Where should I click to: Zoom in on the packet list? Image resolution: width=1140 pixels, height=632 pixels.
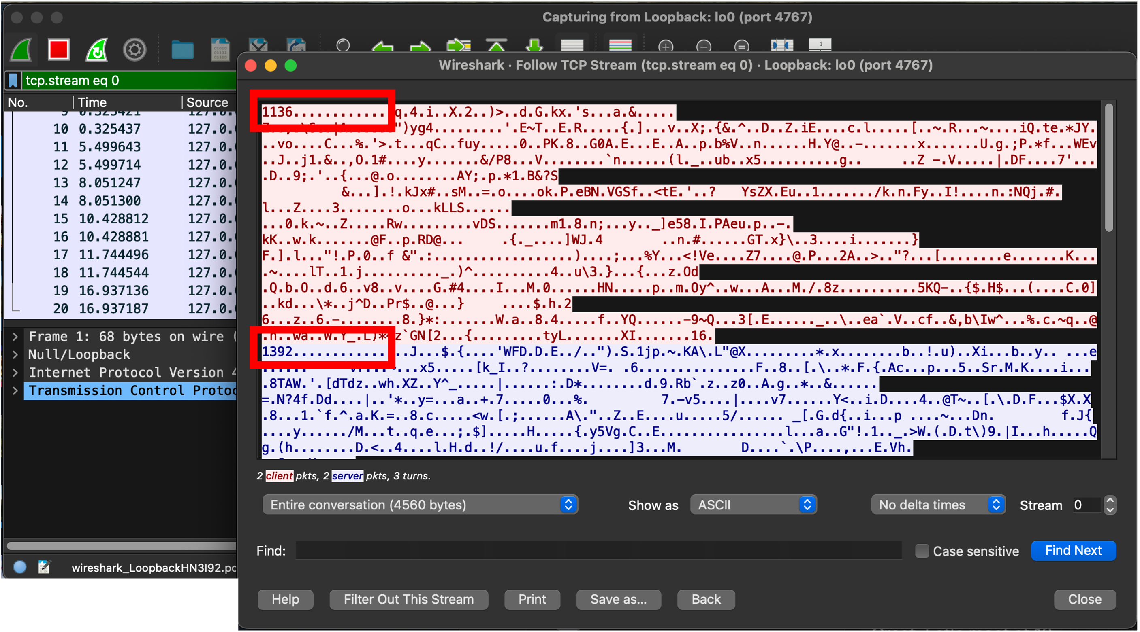coord(666,47)
